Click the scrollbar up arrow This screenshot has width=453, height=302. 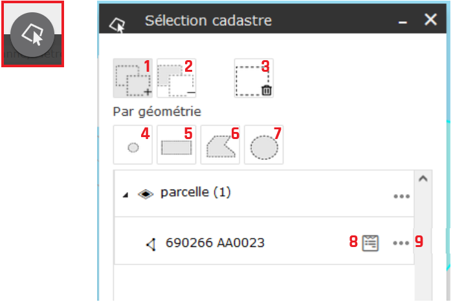coord(423,178)
